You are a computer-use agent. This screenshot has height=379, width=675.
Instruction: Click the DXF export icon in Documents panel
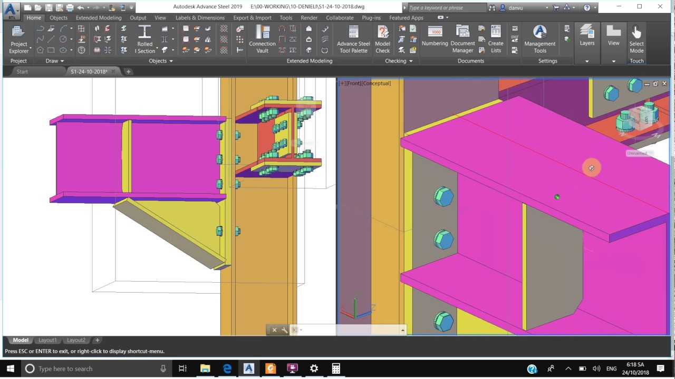click(x=515, y=39)
